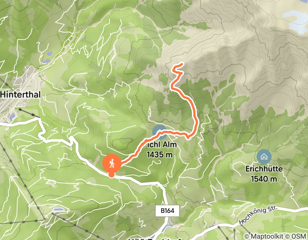Viewport: 308px width, 240px height.
Task: Click the sharp orange trail turn east of Pichl Alm
Action: [189, 137]
